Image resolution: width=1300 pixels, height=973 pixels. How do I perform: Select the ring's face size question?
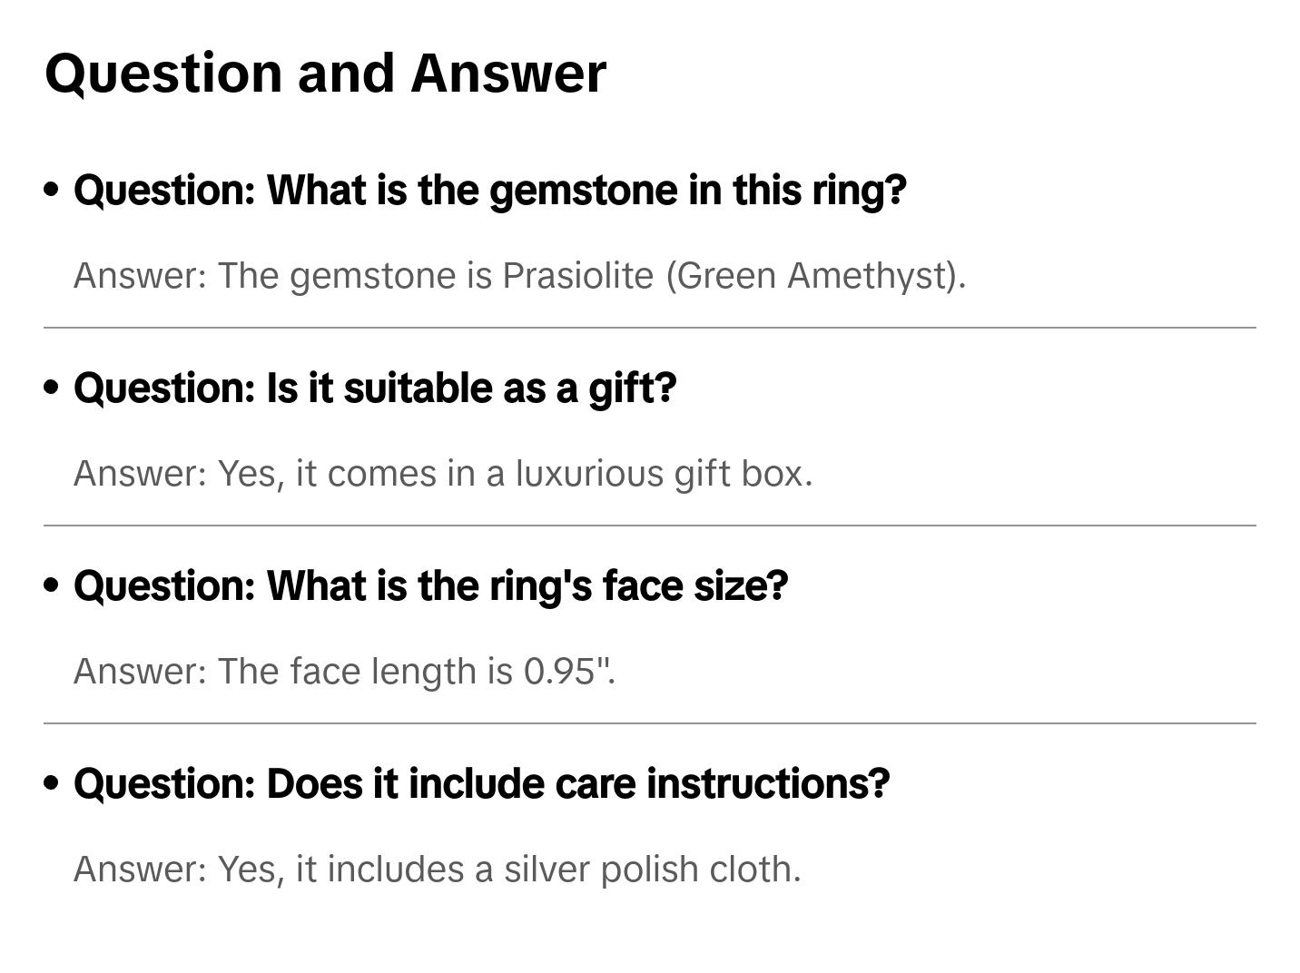[430, 586]
